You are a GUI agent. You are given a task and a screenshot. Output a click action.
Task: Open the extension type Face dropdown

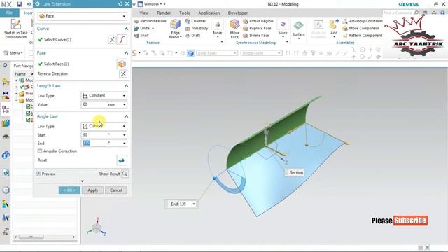tap(83, 16)
